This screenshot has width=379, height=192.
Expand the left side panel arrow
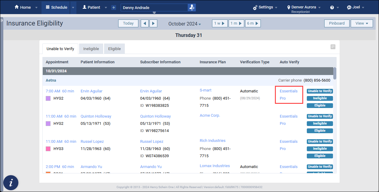point(2,20)
